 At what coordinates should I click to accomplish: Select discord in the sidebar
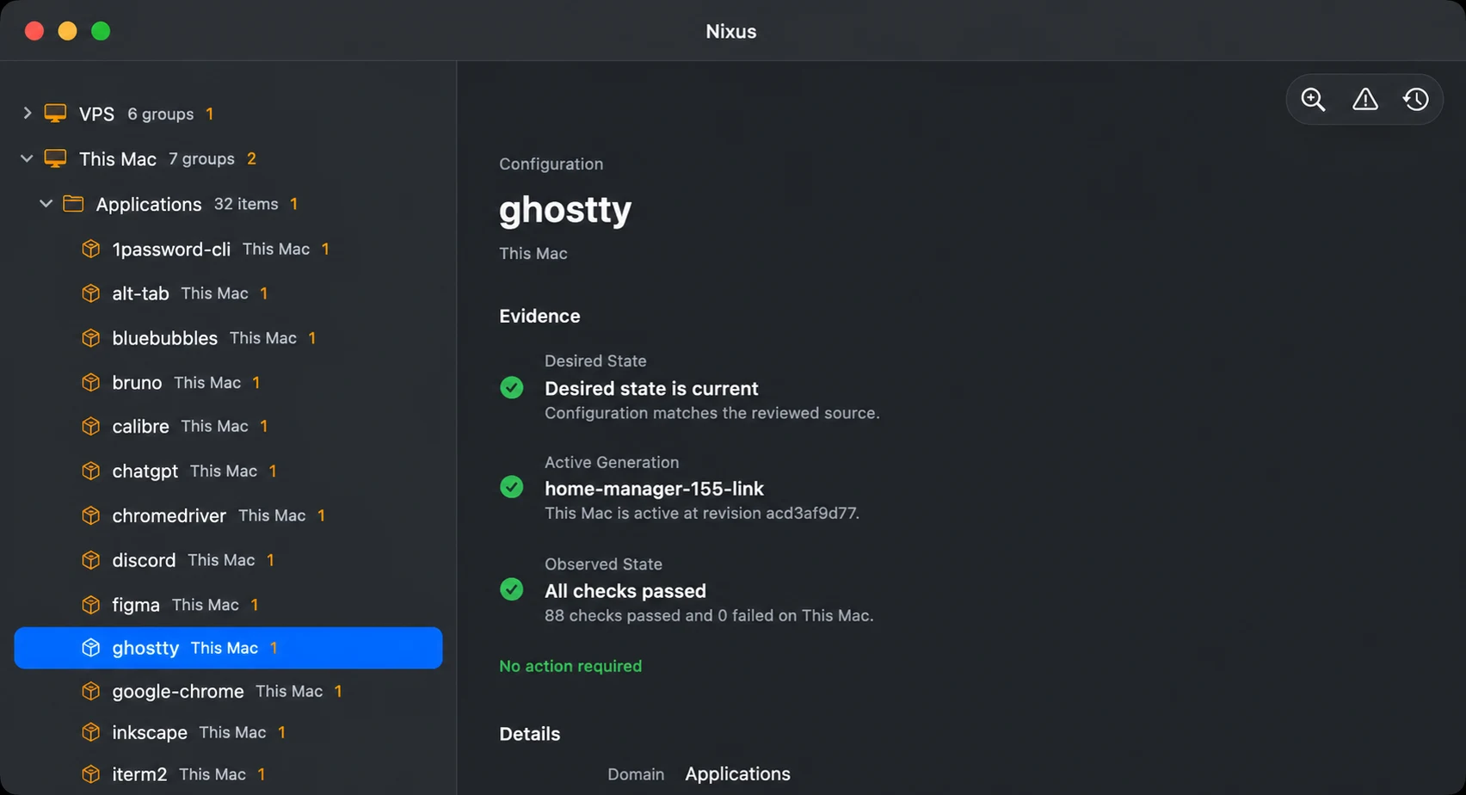[228, 560]
